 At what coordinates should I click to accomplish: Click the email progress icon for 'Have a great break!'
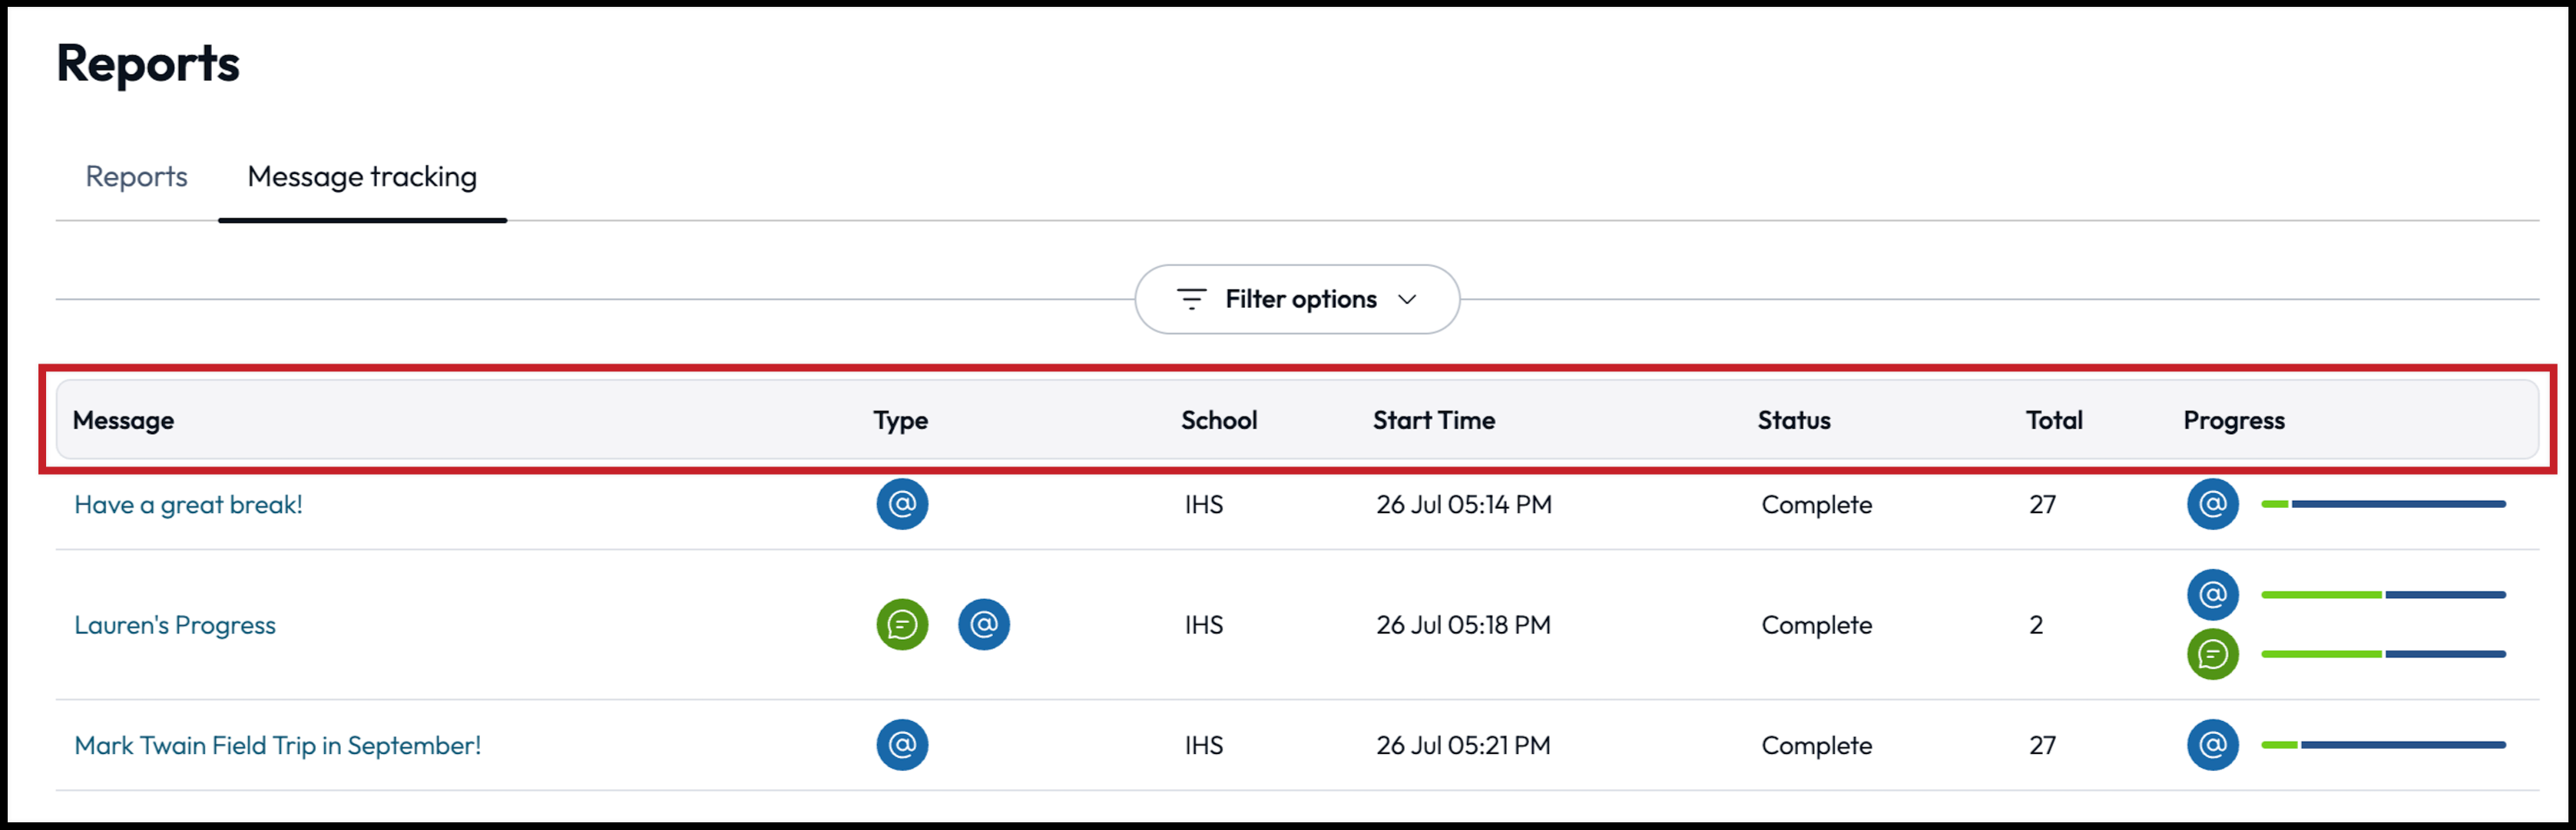pos(2212,505)
